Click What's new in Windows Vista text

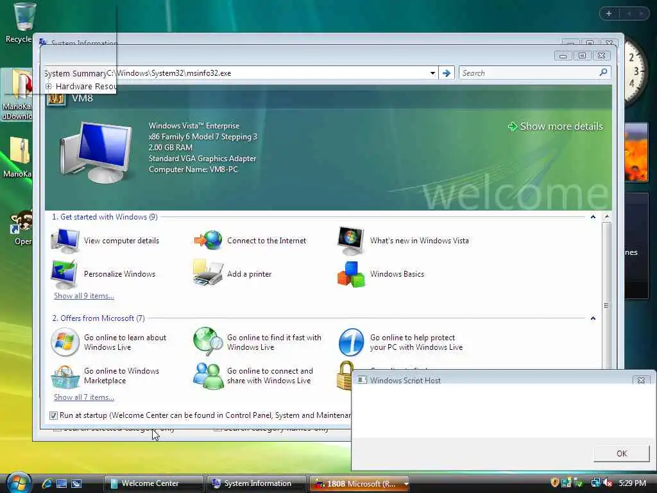(x=420, y=241)
